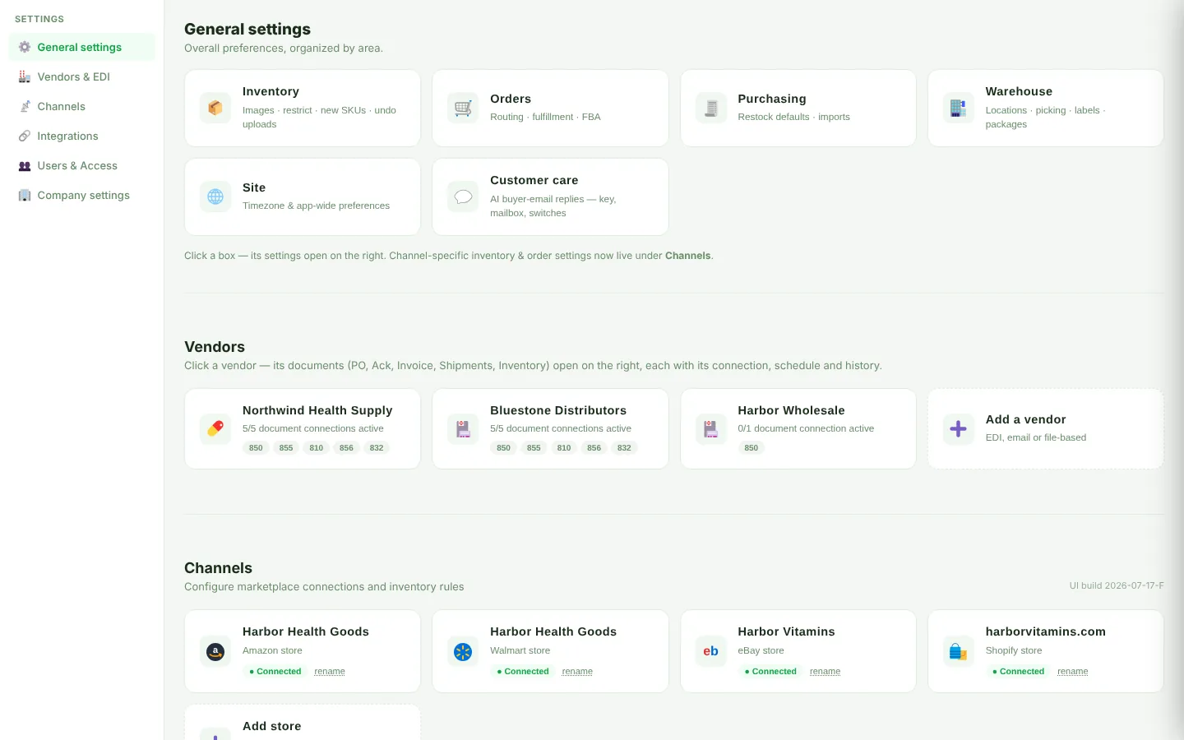Click the Walmart store logo icon
The width and height of the screenshot is (1184, 740).
coord(463,651)
